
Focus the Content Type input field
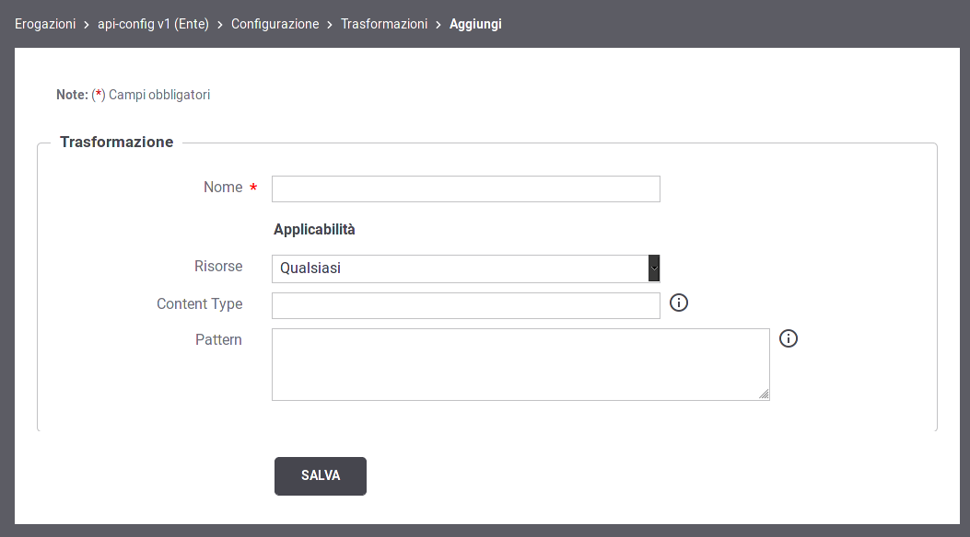coord(466,305)
